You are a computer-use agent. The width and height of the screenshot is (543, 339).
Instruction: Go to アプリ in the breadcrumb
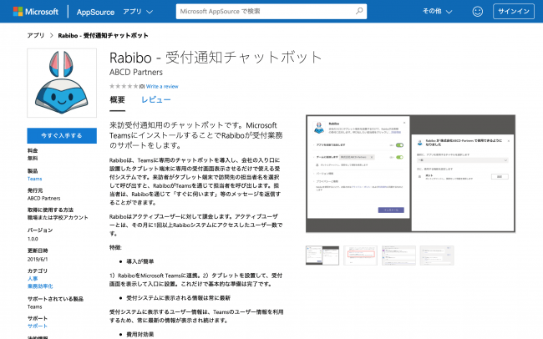click(35, 35)
